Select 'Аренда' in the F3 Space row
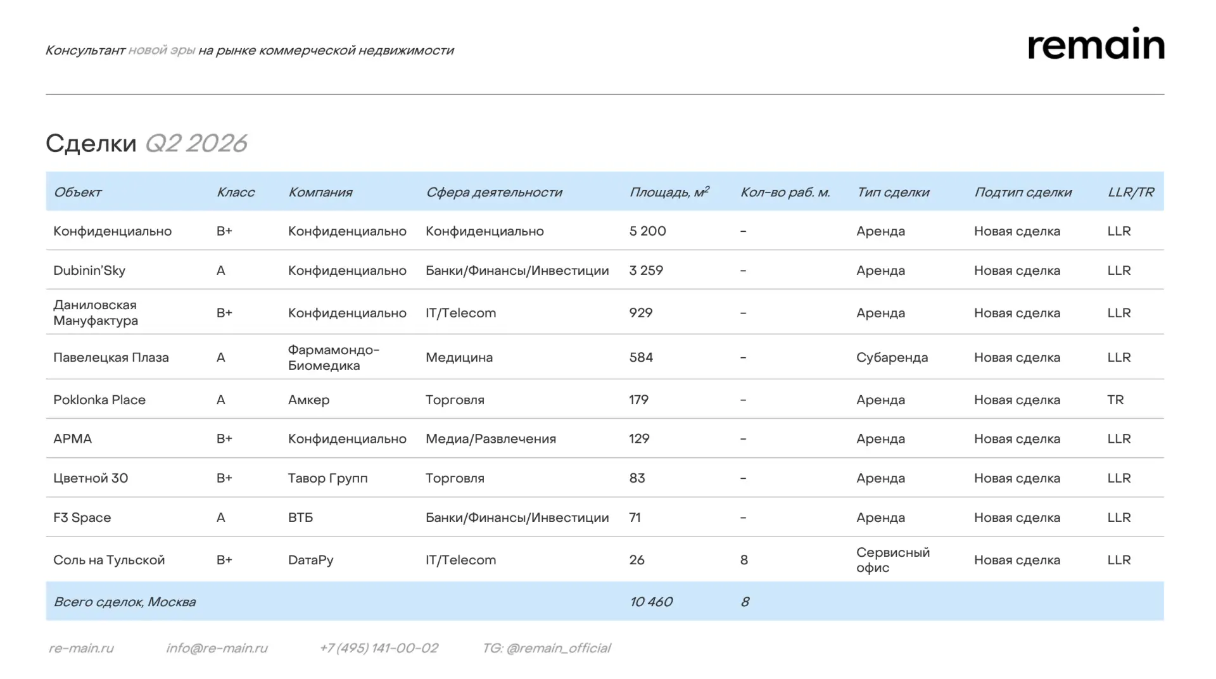The height and width of the screenshot is (679, 1216). click(881, 517)
